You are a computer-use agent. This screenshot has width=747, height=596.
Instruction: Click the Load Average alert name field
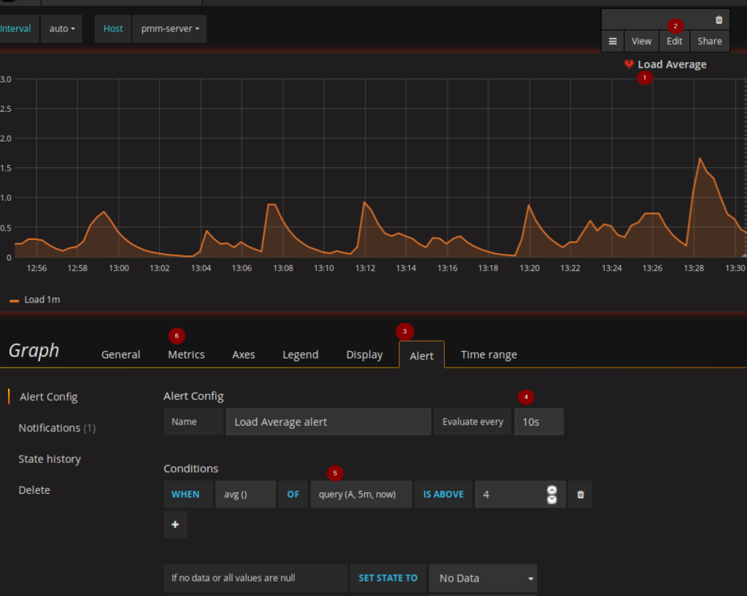pos(328,422)
